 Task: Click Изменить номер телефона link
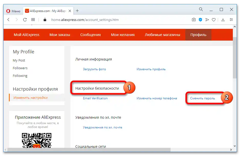coord(157,98)
